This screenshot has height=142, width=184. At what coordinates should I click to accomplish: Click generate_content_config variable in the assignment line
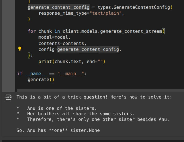click(58, 7)
